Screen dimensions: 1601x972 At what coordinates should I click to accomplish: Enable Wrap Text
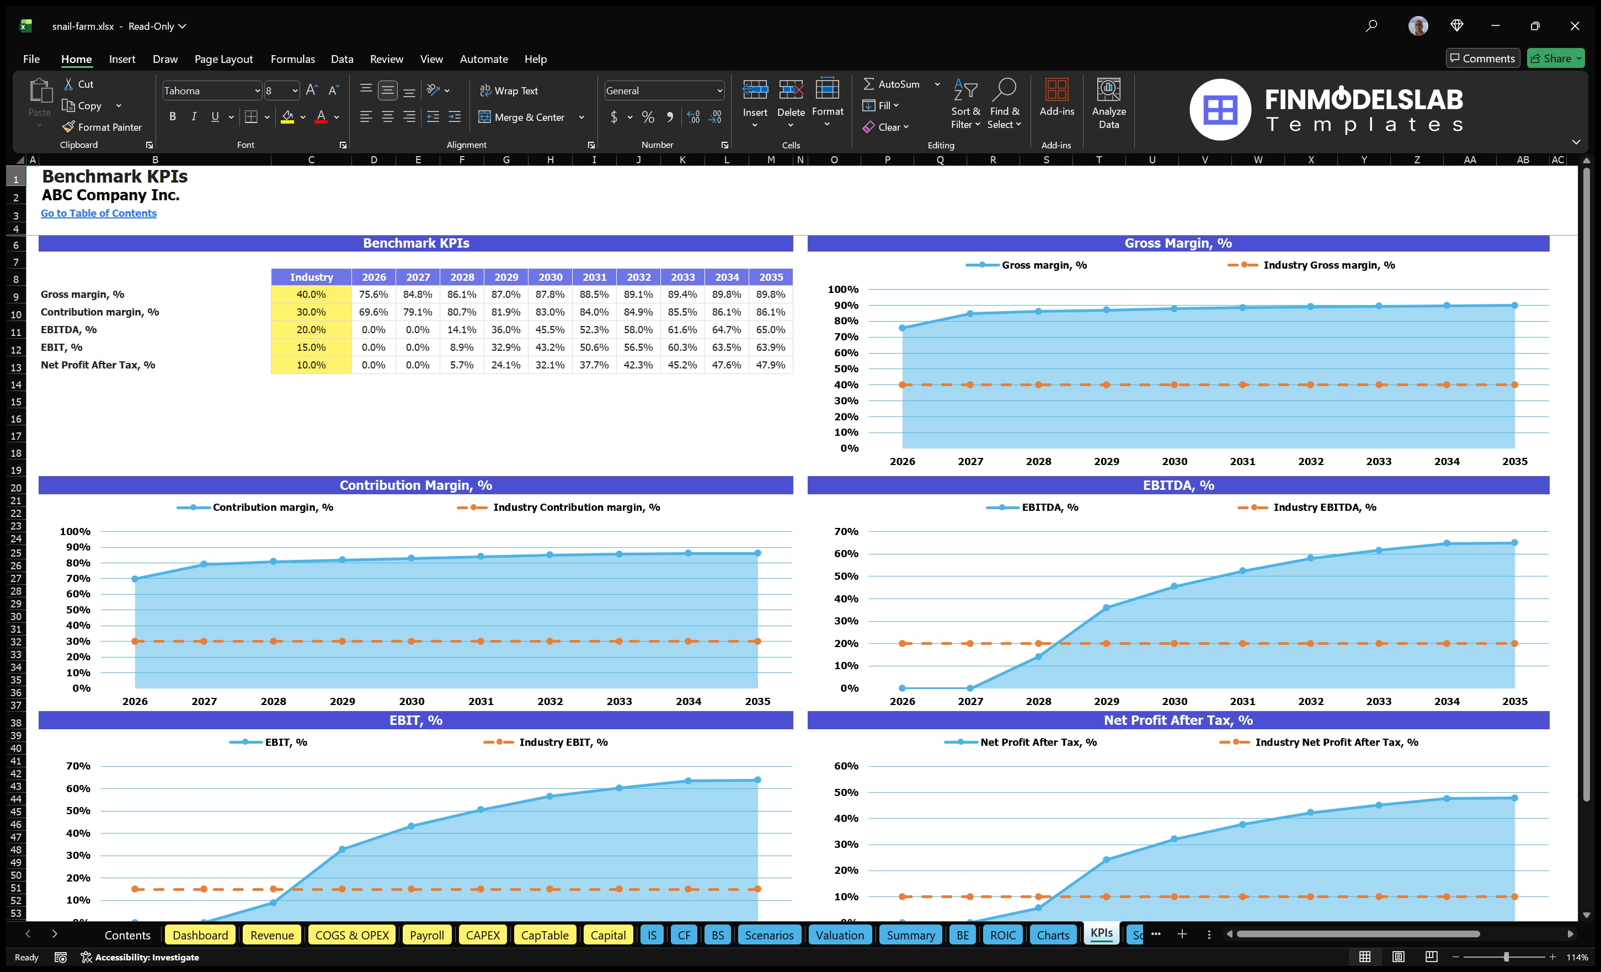pos(510,90)
